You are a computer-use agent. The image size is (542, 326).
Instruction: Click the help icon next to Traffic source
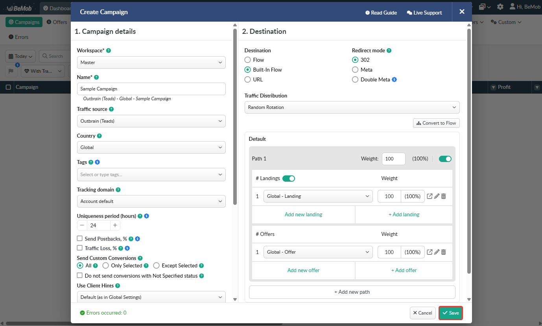coord(111,109)
